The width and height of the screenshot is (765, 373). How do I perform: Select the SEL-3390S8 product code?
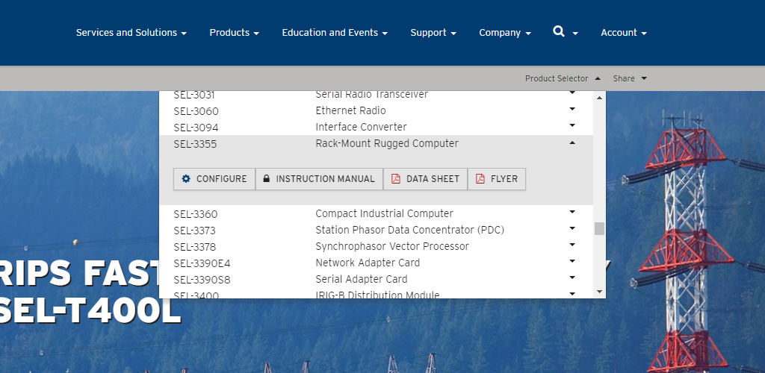click(x=202, y=280)
